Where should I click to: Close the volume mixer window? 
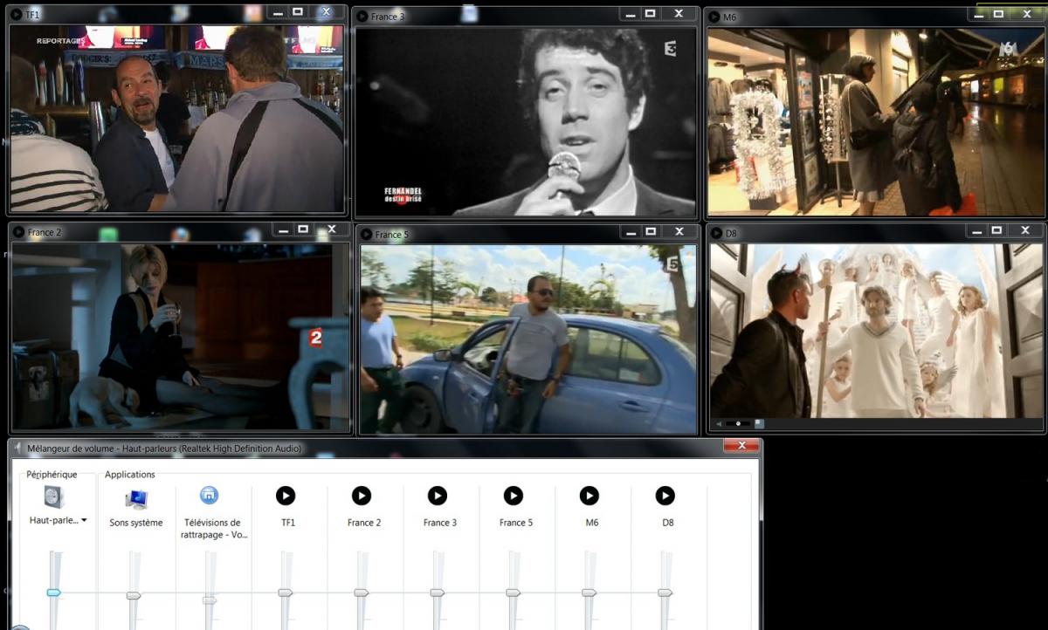[x=741, y=446]
